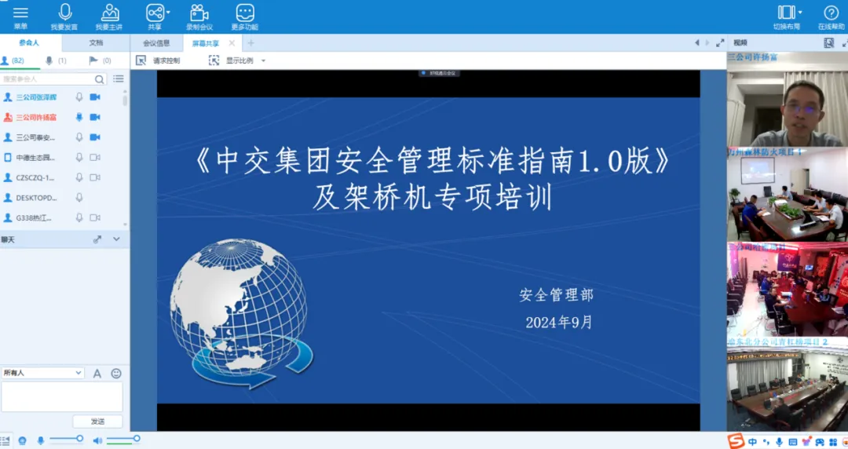This screenshot has width=848, height=449.
Task: Click the 我要主讲 presenter icon
Action: 110,13
